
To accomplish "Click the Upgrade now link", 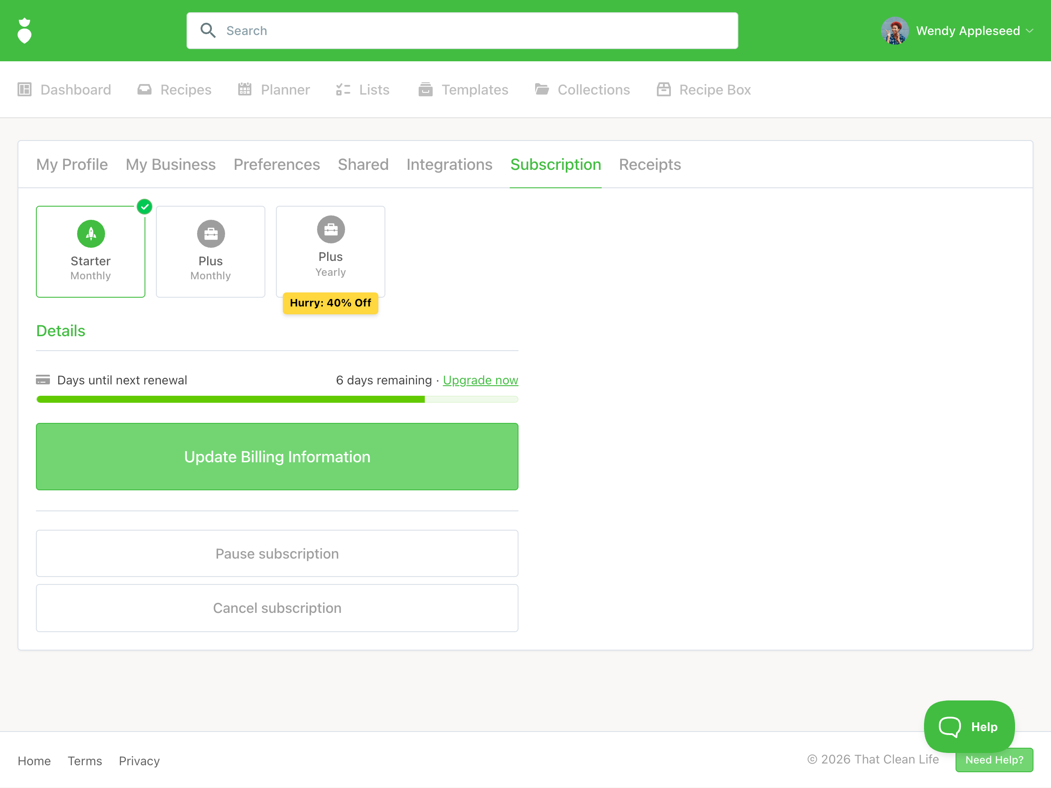I will coord(480,380).
